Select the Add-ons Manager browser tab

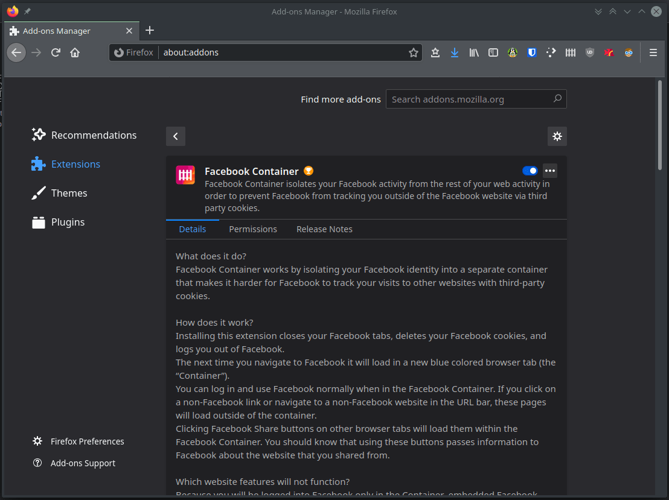click(x=72, y=31)
